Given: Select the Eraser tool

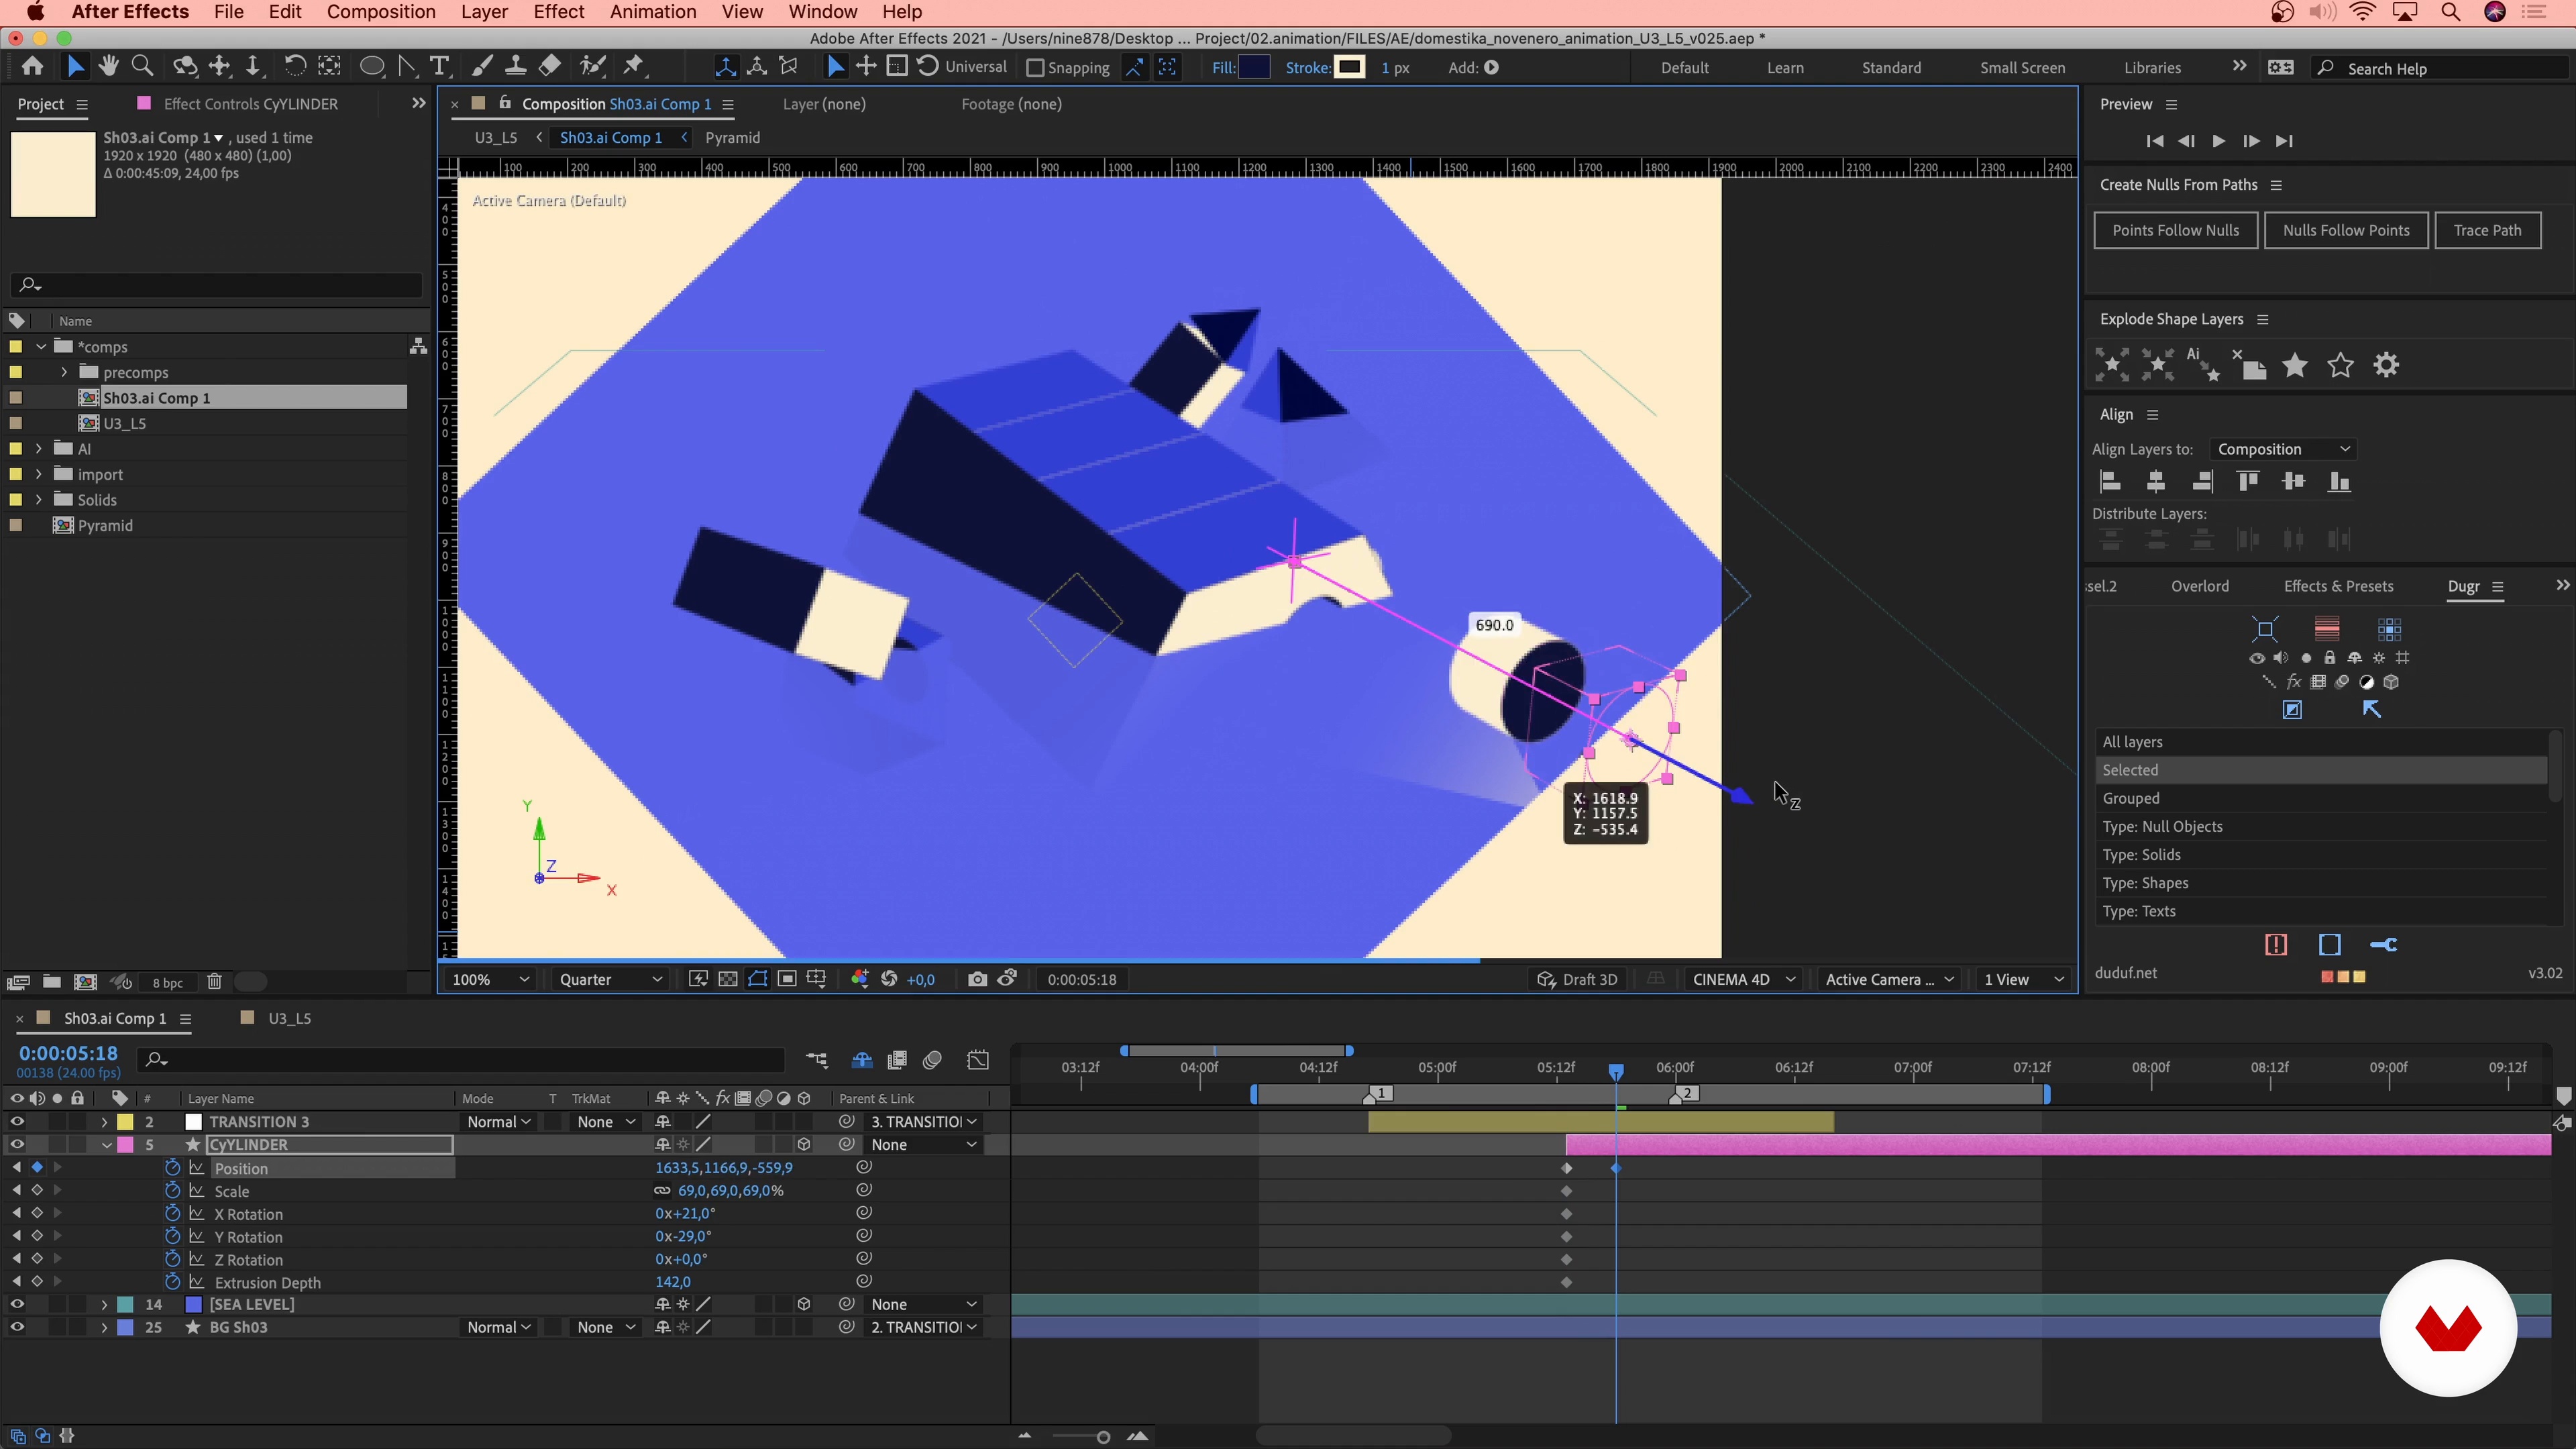Looking at the screenshot, I should pyautogui.click(x=549, y=67).
